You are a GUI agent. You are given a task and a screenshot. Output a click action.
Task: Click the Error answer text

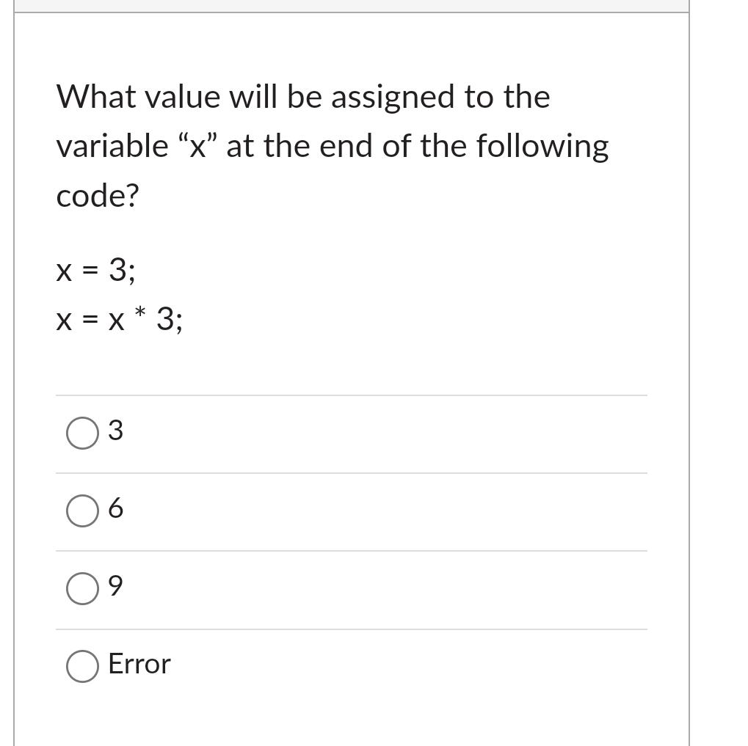(139, 664)
